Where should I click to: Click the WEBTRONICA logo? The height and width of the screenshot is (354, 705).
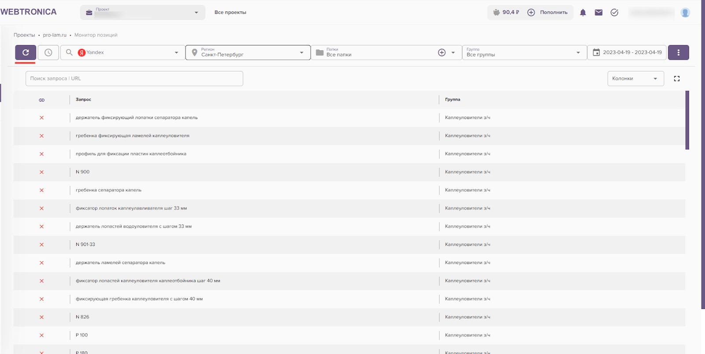pos(29,12)
